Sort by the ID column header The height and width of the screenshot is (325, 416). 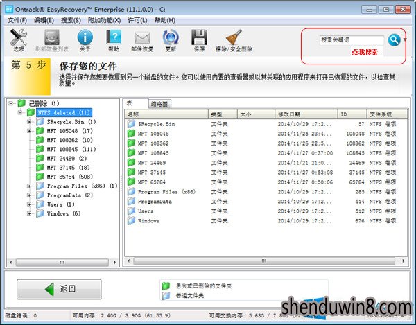tap(352, 114)
